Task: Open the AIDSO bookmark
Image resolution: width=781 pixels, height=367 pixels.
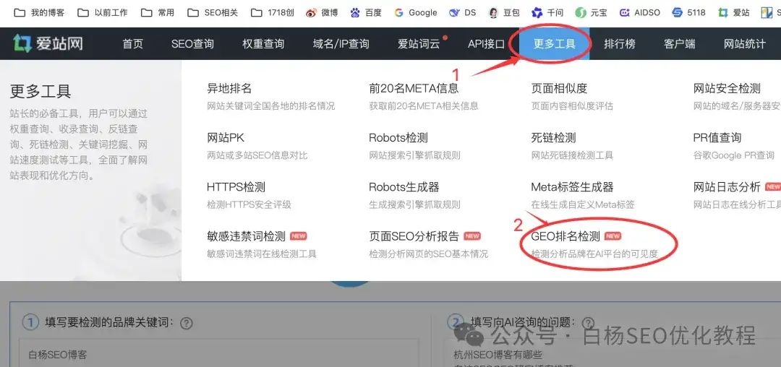Action: pos(639,13)
